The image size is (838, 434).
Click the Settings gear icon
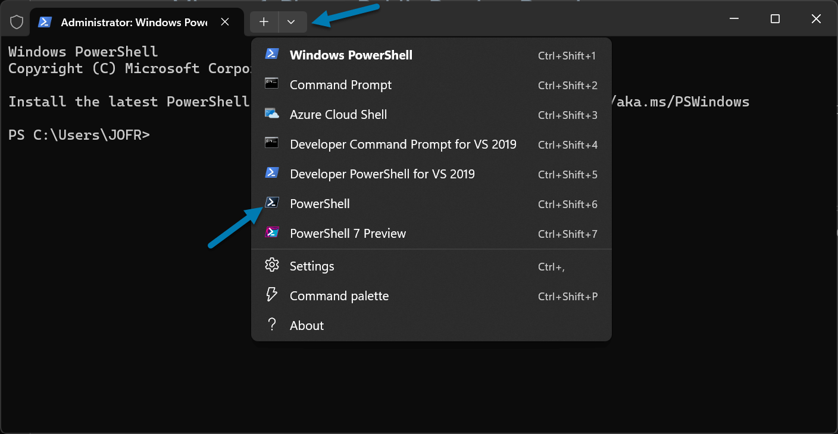[272, 265]
